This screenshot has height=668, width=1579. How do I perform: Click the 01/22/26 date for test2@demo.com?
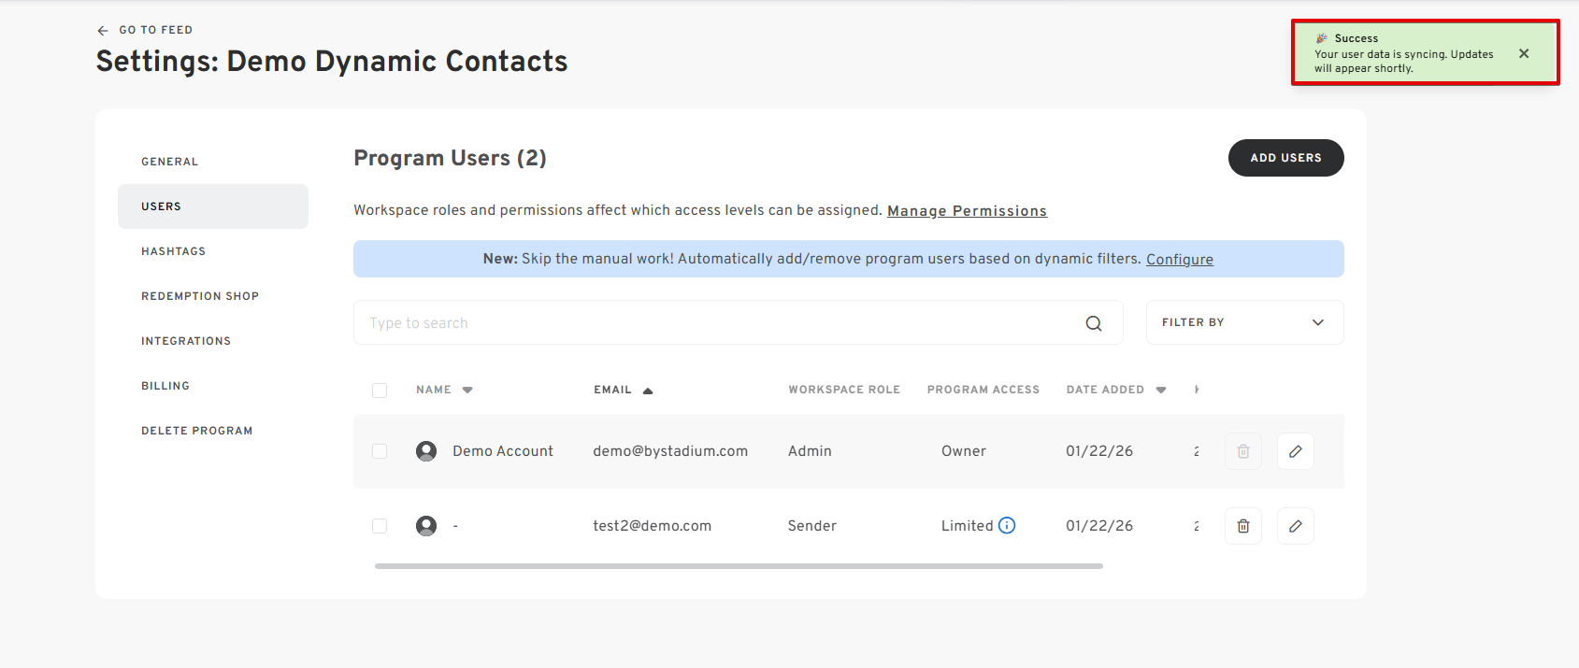(1099, 526)
